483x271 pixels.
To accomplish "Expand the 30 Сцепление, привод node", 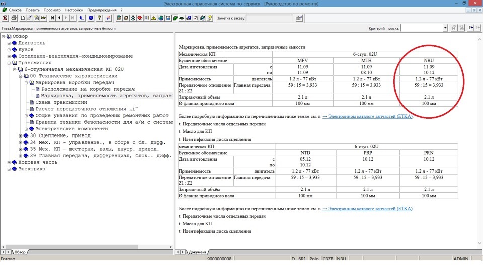I will coord(21,135).
